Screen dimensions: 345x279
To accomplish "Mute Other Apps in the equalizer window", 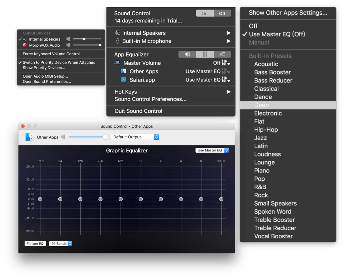I will 63,137.
